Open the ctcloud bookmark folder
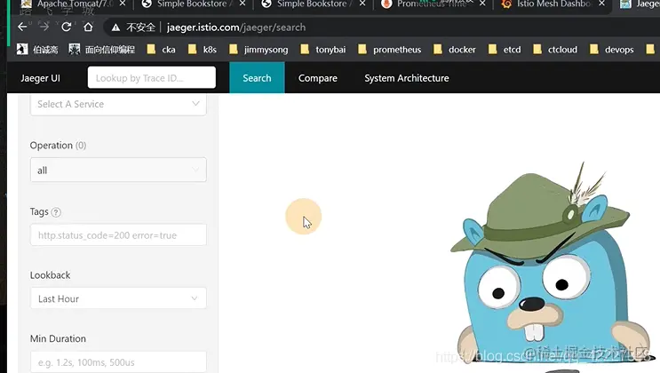This screenshot has height=373, width=660. [x=555, y=50]
